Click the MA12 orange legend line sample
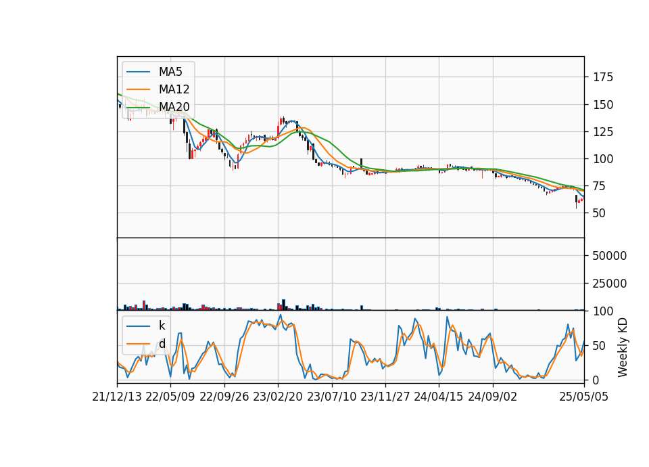The width and height of the screenshot is (649, 467). point(138,89)
